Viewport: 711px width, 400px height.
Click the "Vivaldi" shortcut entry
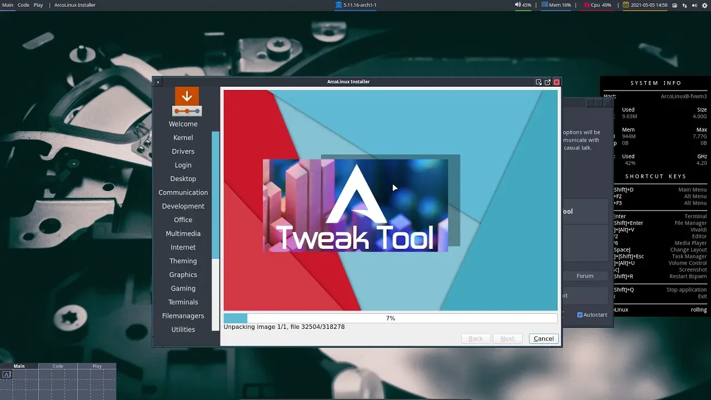coord(698,229)
